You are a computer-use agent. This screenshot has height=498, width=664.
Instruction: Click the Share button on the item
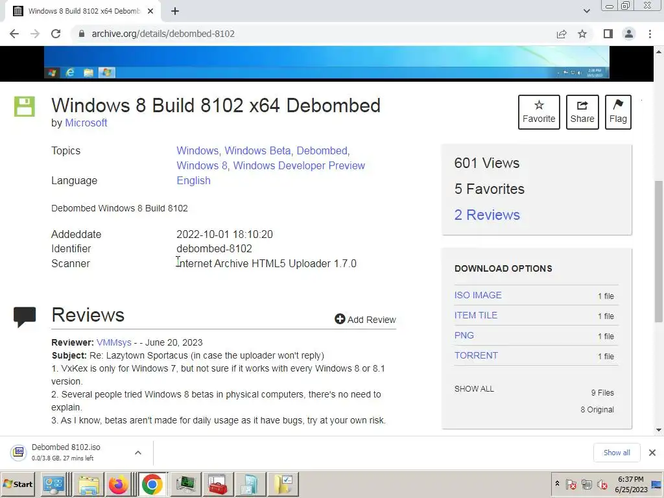click(582, 112)
